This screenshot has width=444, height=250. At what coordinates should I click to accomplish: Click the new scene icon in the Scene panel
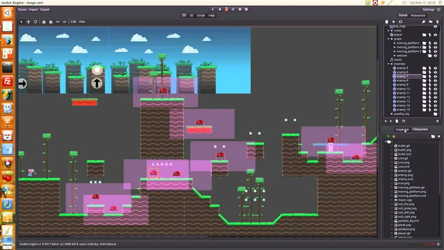pos(387,22)
